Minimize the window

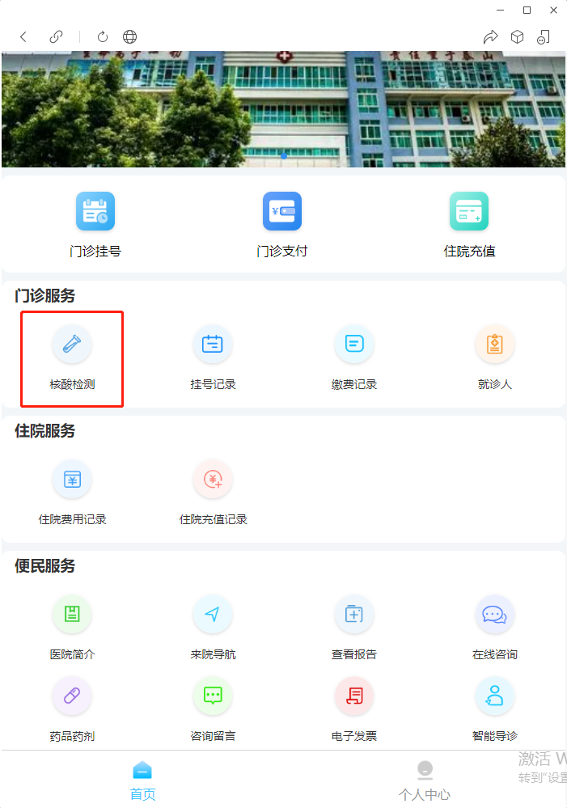(x=500, y=10)
